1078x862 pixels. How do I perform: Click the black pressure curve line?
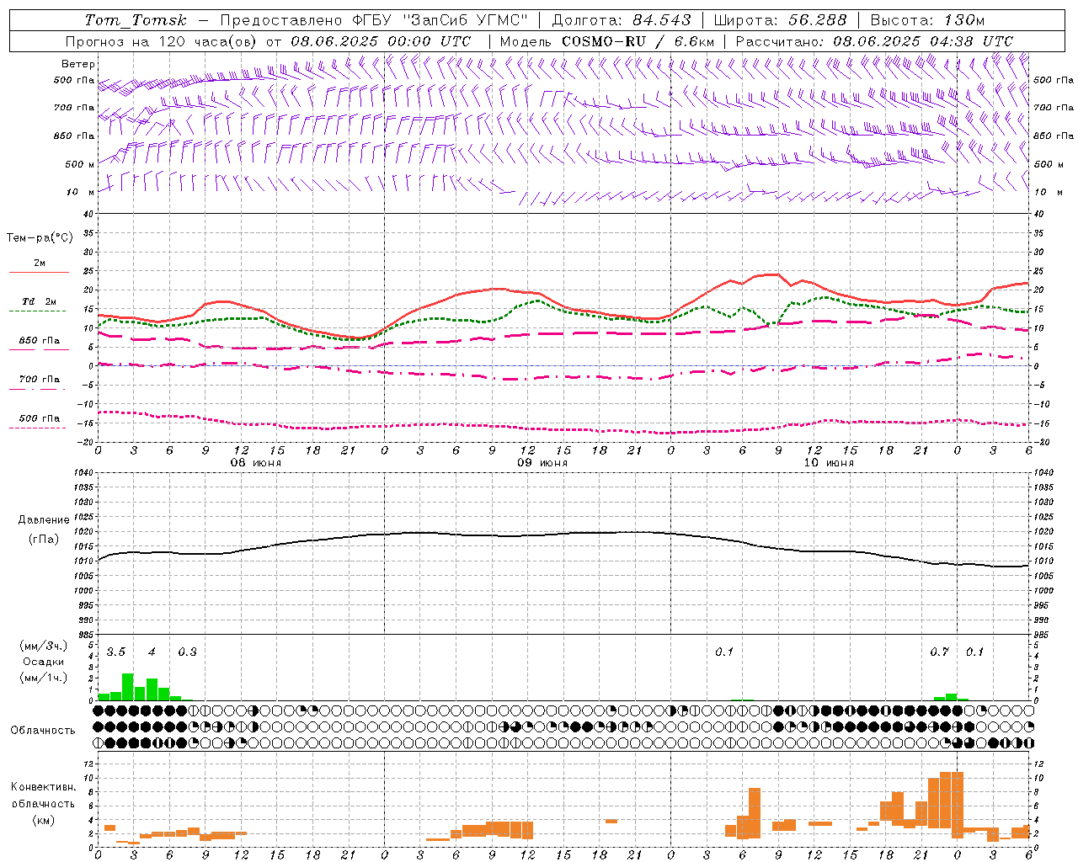pyautogui.click(x=564, y=534)
